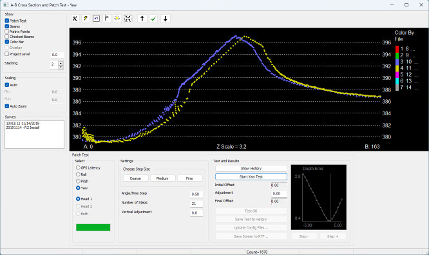This screenshot has height=255, width=429.
Task: Click the blue undo arrow icon
Action: point(97,19)
